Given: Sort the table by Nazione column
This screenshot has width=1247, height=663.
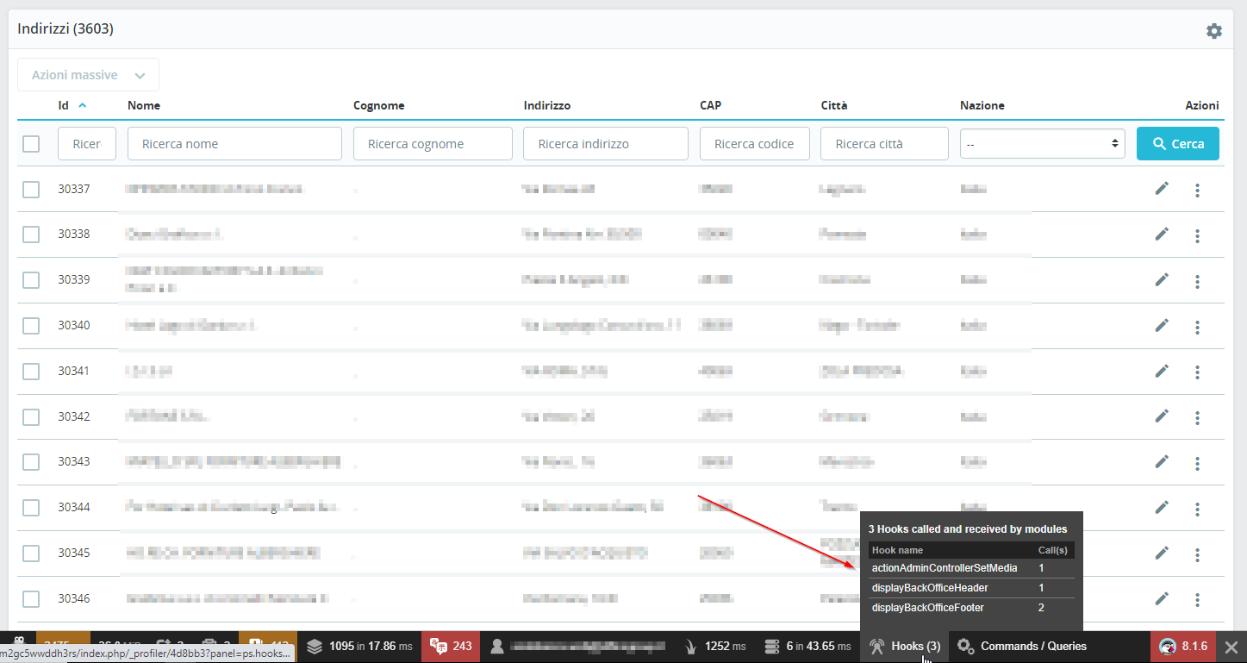Looking at the screenshot, I should coord(982,105).
